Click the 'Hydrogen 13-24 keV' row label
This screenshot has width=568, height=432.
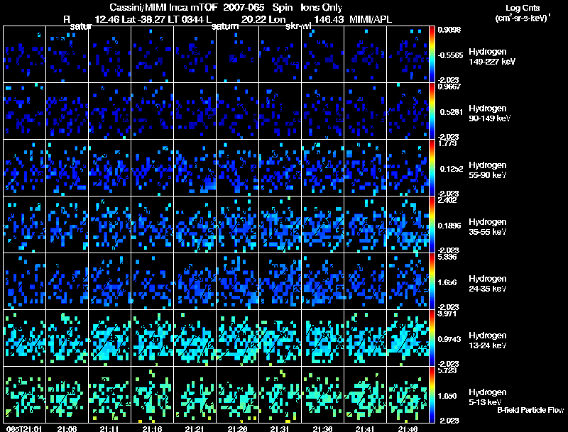point(488,340)
